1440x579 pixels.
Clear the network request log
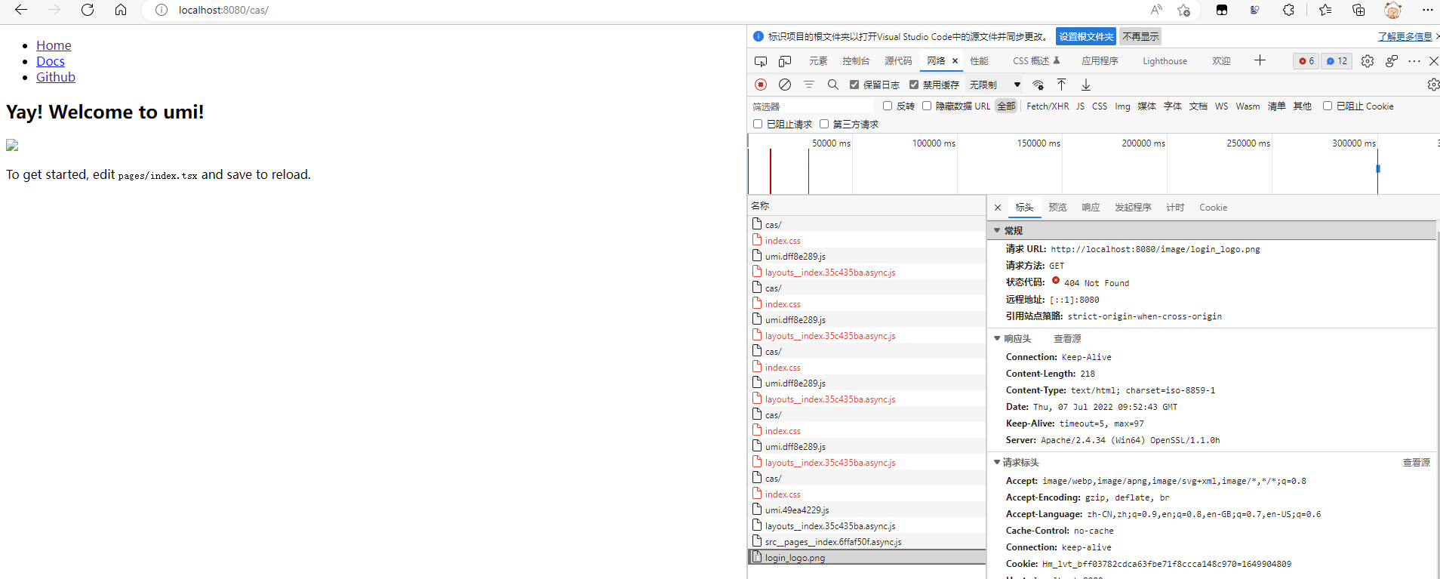[x=785, y=85]
